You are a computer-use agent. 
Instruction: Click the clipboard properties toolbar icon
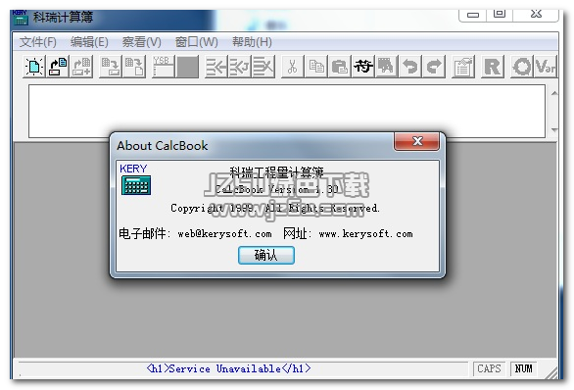[463, 67]
